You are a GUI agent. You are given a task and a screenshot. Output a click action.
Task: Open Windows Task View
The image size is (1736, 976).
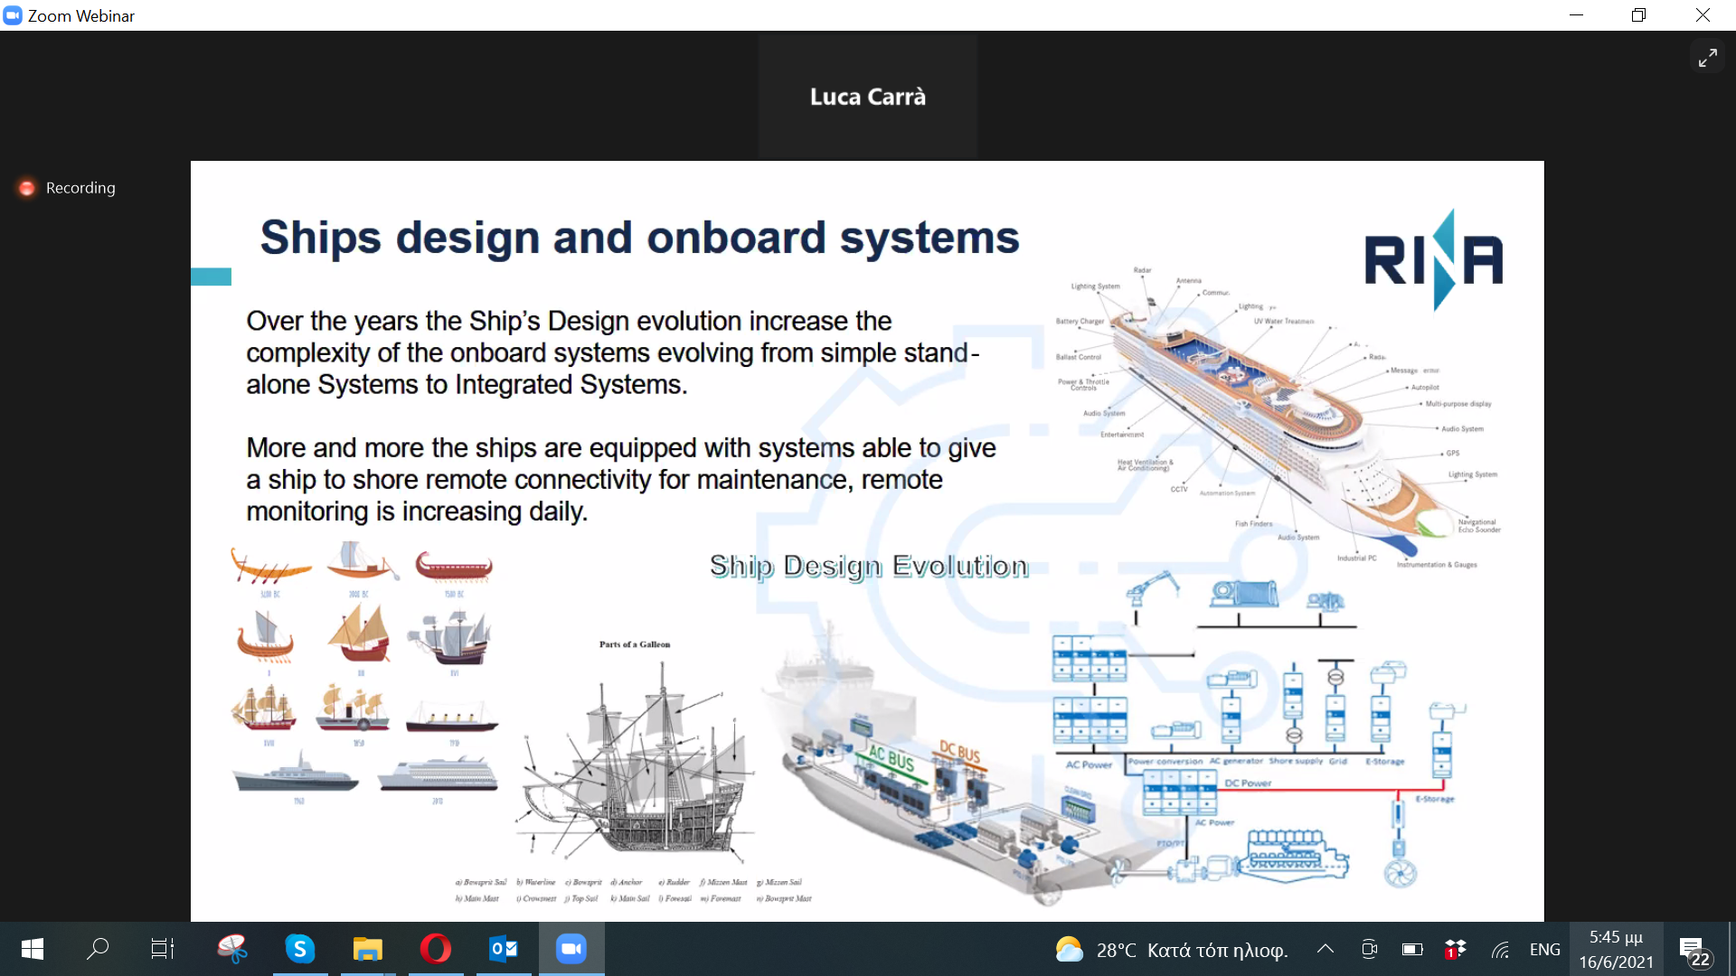(x=163, y=949)
